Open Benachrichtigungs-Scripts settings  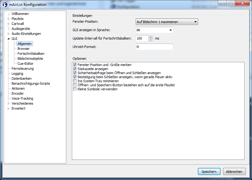(x=31, y=83)
